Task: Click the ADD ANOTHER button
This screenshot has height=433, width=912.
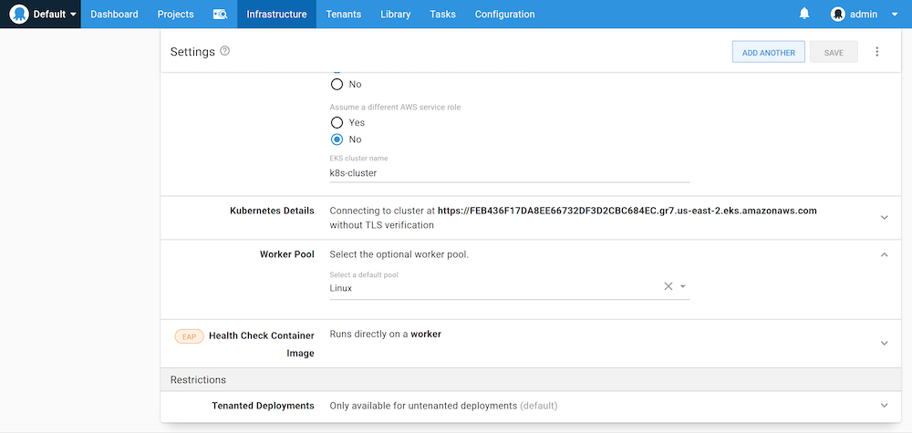Action: point(768,53)
